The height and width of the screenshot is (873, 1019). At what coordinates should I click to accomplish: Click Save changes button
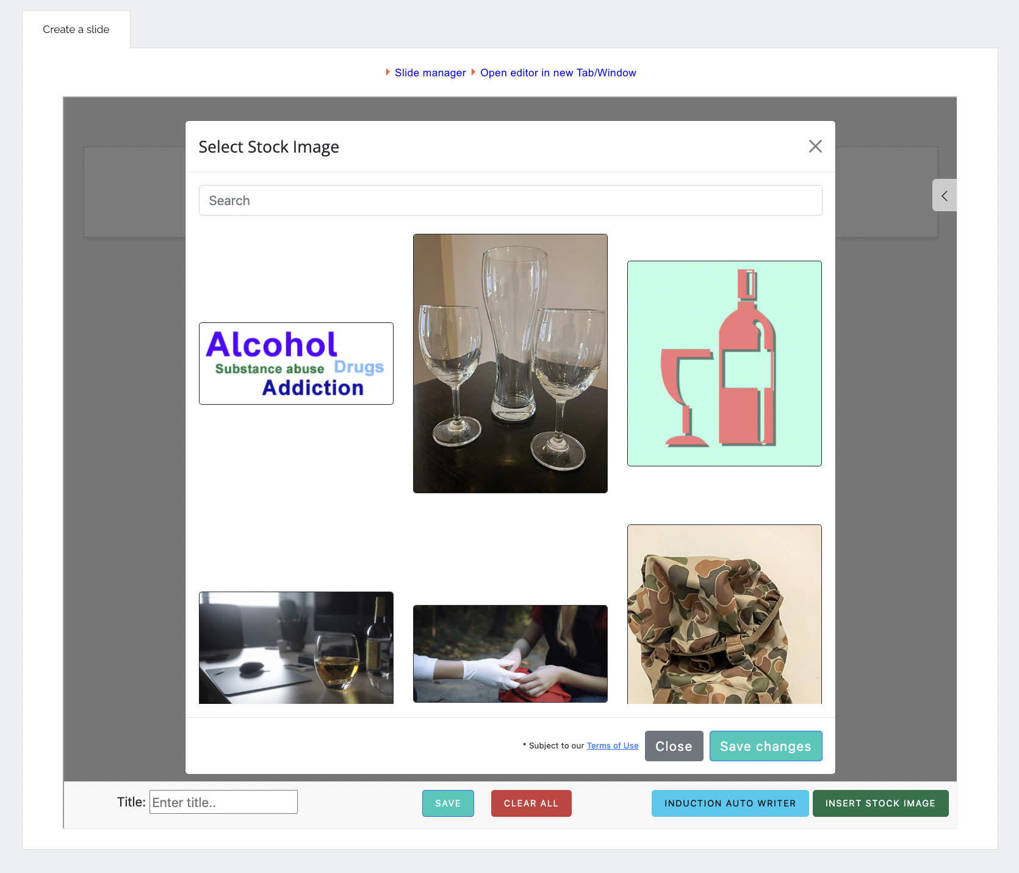[x=766, y=746]
